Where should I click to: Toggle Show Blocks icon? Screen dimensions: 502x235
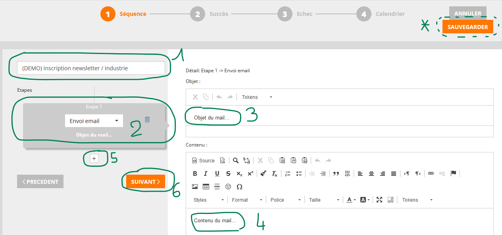pyautogui.click(x=390, y=200)
